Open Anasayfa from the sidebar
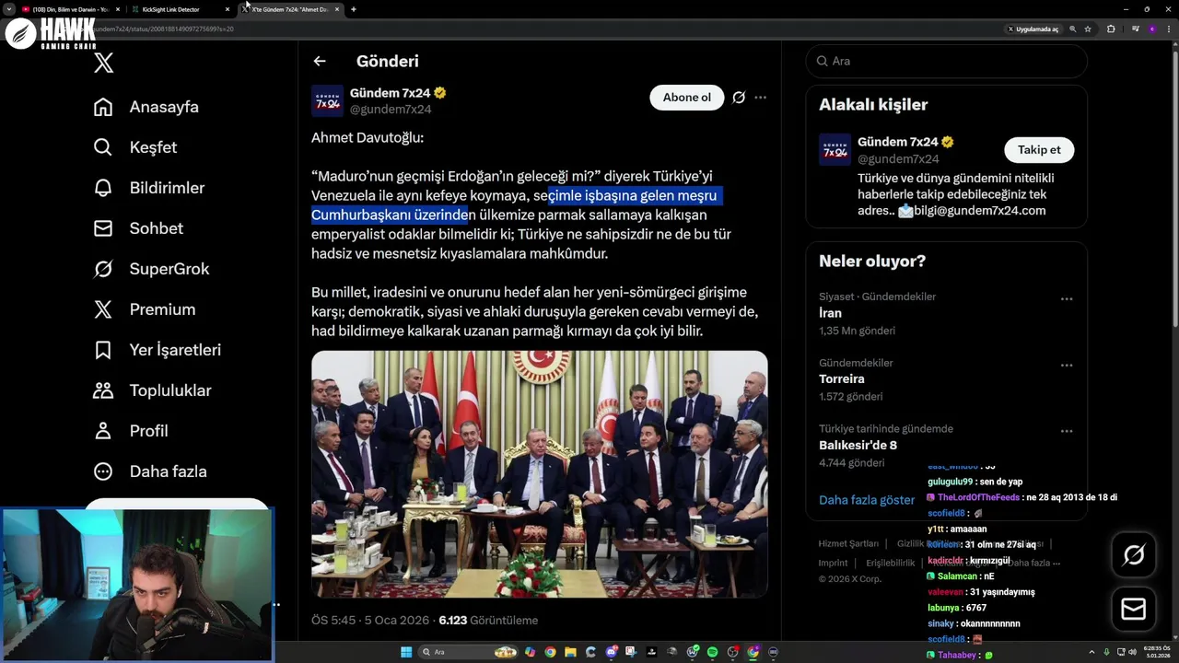 [146, 107]
